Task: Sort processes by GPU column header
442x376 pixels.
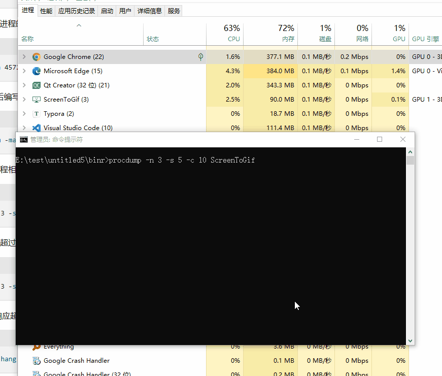Action: [x=390, y=34]
